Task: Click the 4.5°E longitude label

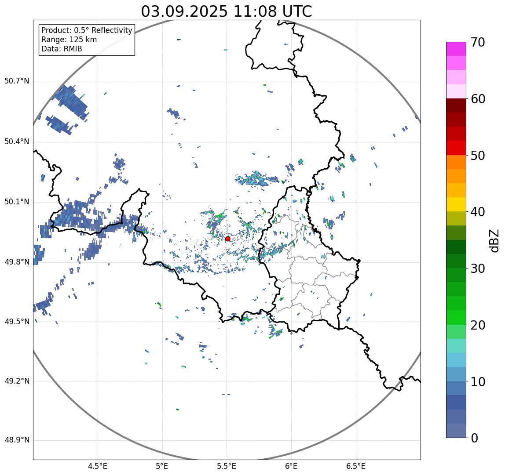Action: [x=98, y=466]
